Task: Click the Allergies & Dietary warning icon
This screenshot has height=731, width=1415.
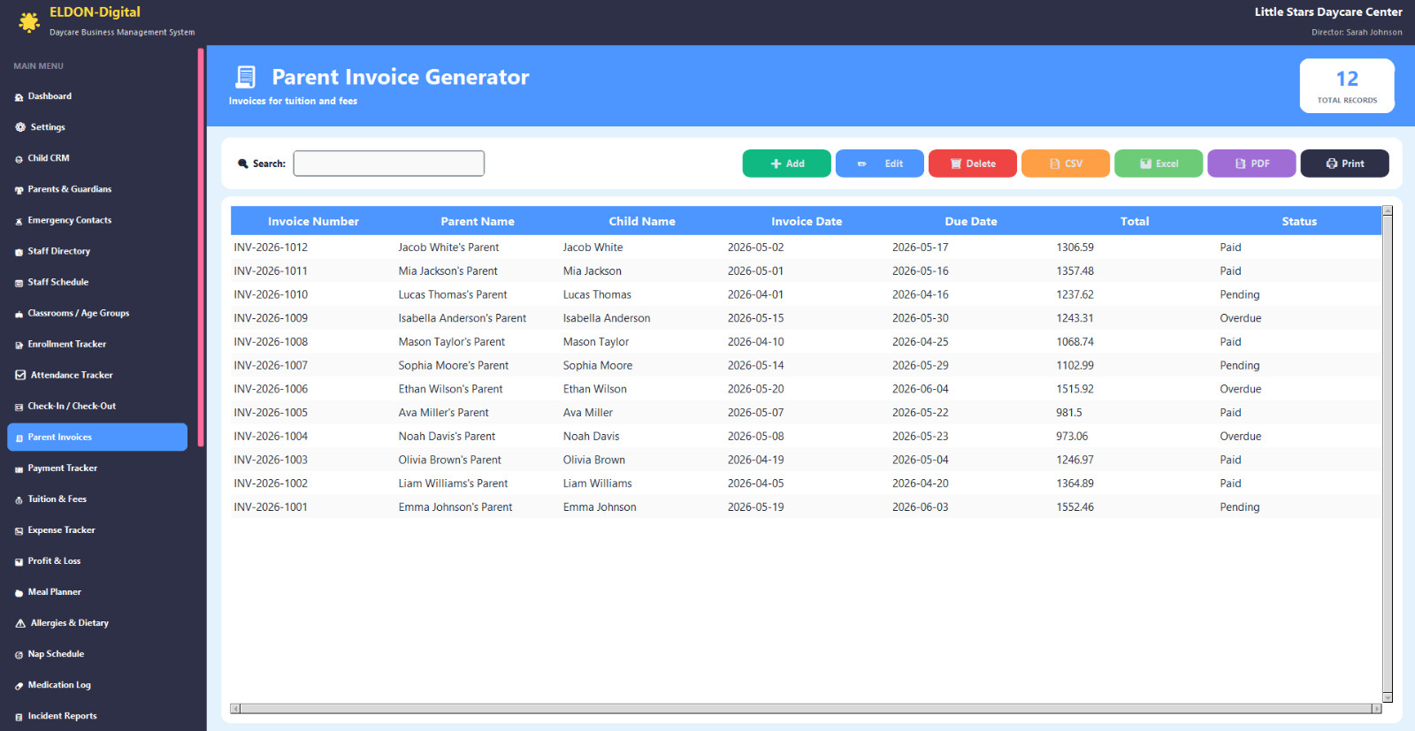Action: tap(20, 623)
